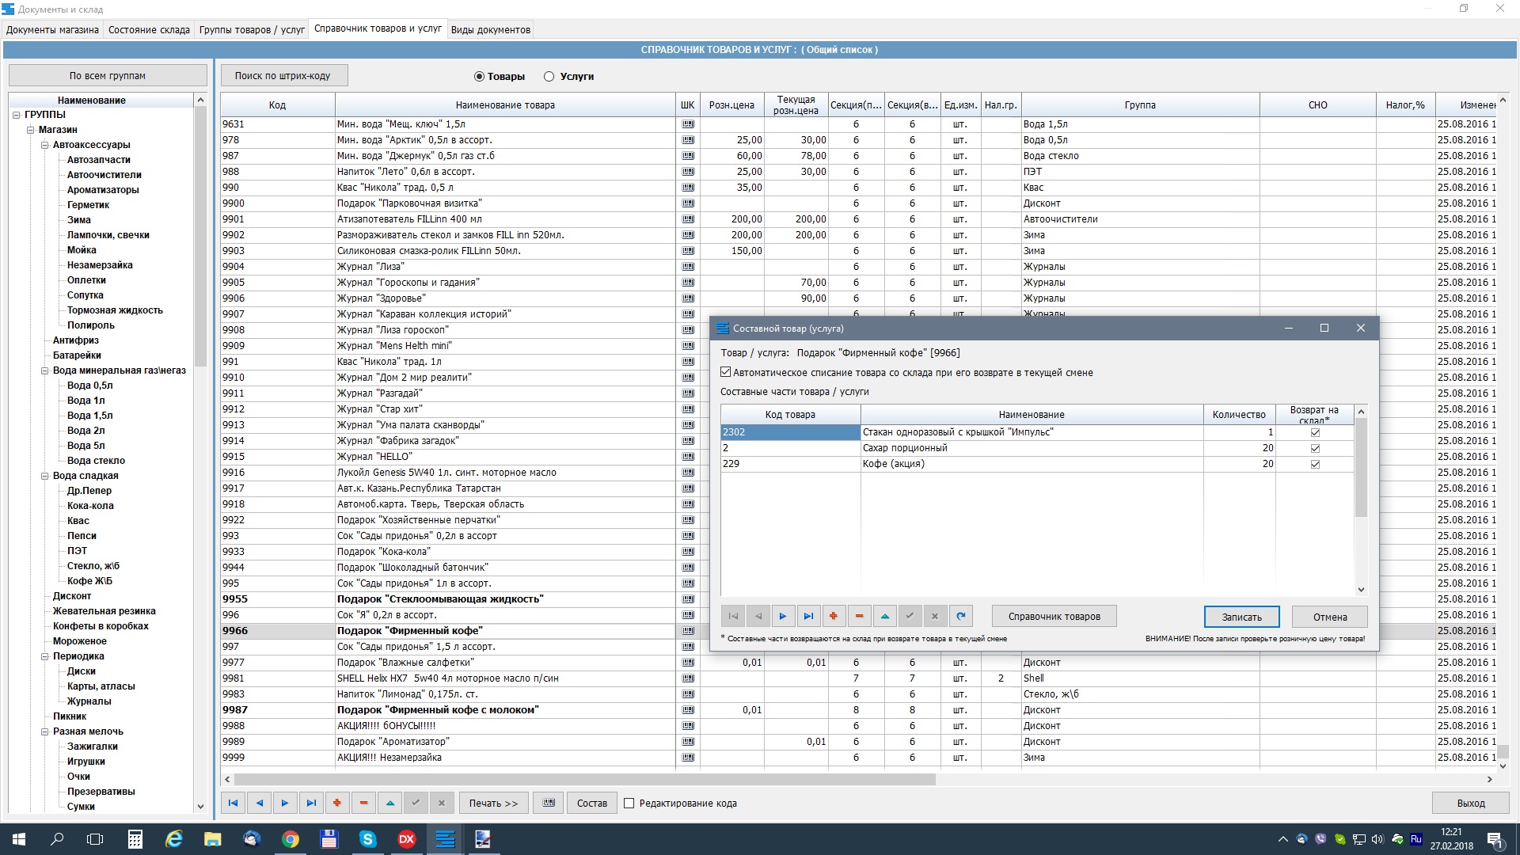This screenshot has height=855, width=1520.
Task: Toggle automatic stock write-off checkbox
Action: [x=726, y=372]
